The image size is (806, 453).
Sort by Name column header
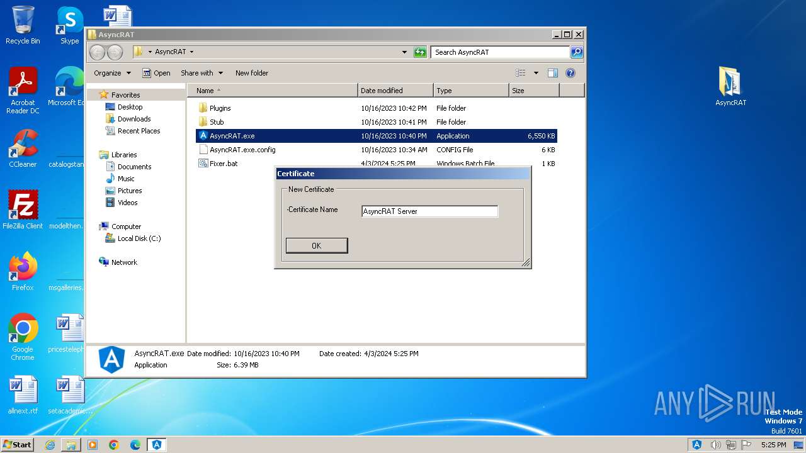point(272,91)
